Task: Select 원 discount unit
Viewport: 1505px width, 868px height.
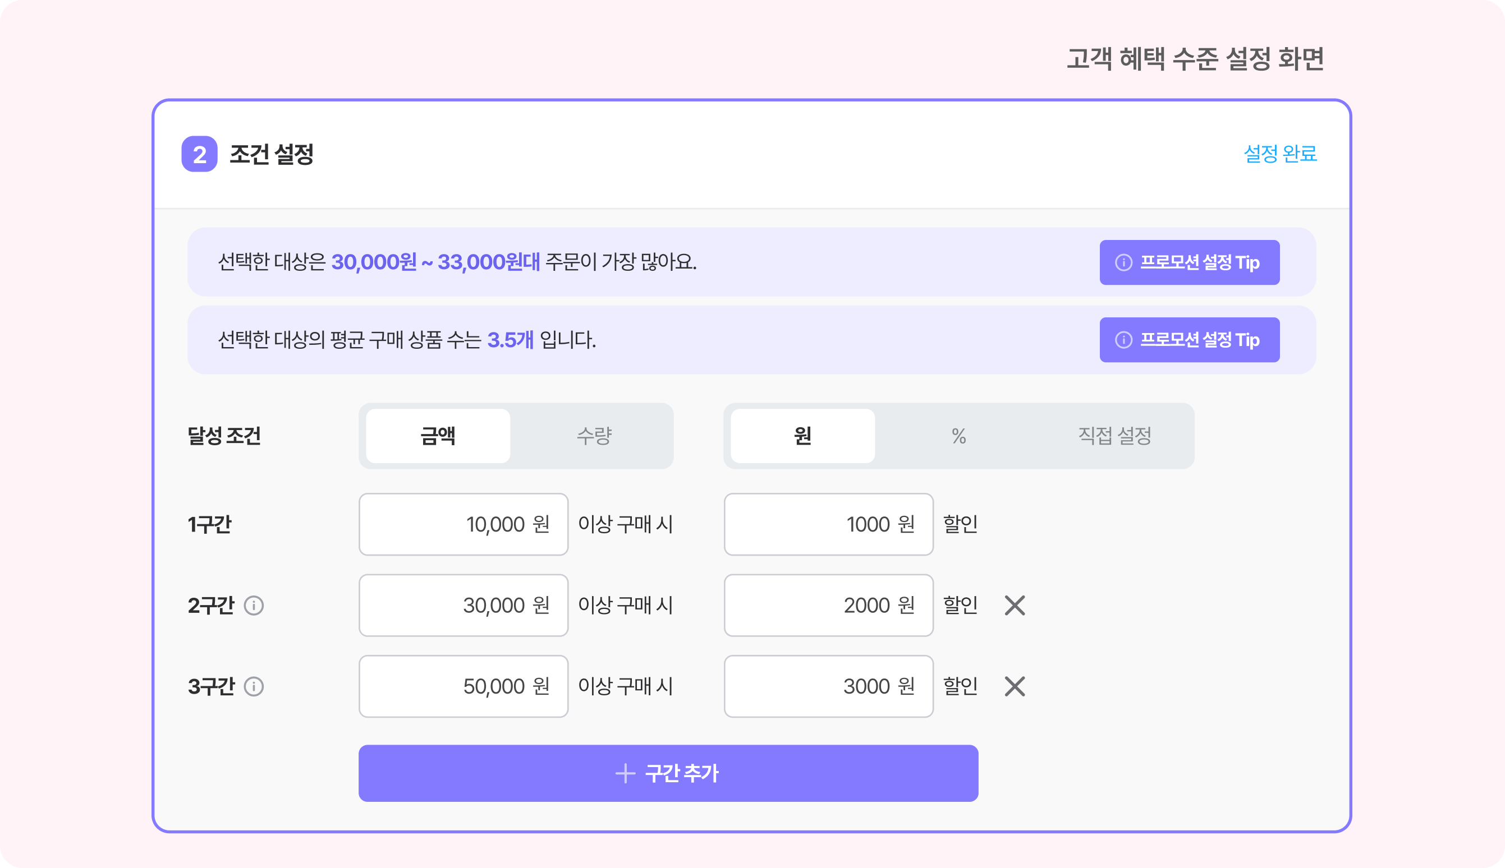Action: point(802,436)
